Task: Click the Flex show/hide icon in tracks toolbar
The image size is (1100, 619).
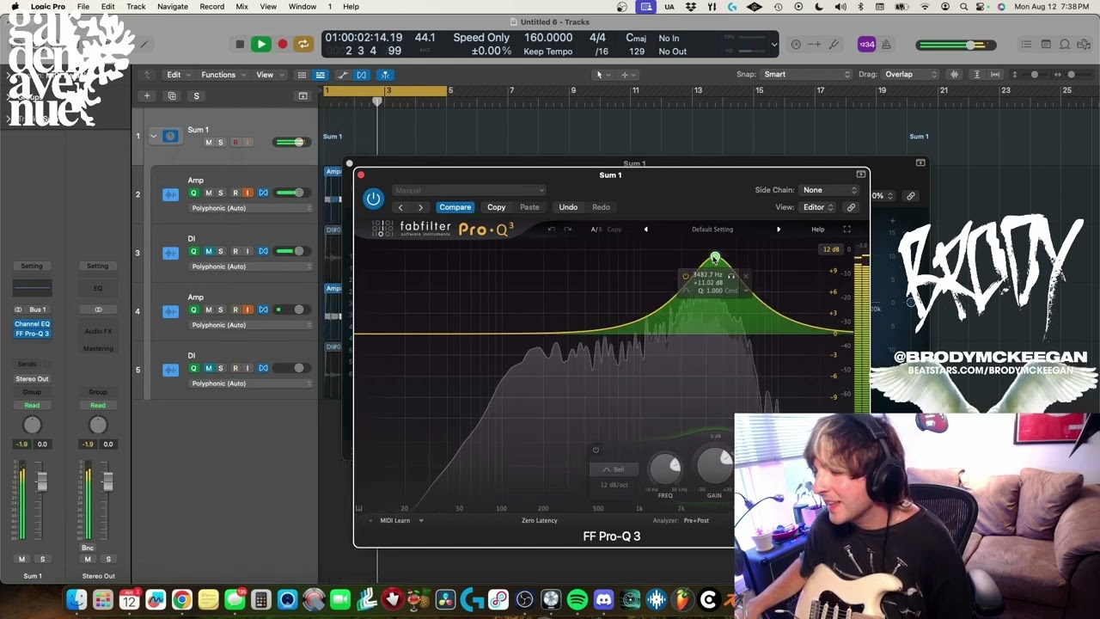Action: [x=362, y=75]
